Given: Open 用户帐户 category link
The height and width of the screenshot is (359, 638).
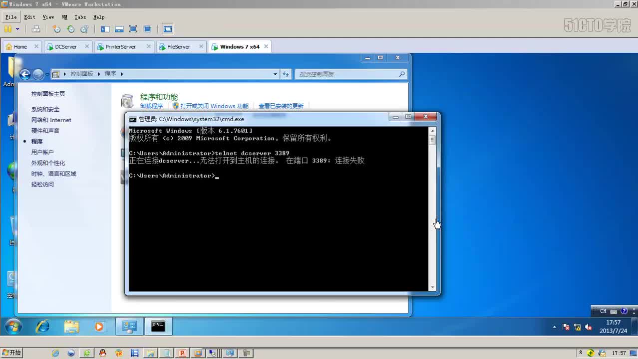Looking at the screenshot, I should coord(42,152).
